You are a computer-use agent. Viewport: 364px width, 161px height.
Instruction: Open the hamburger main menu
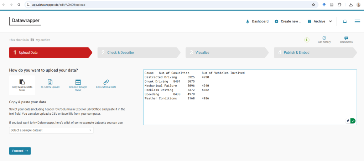pos(357,21)
